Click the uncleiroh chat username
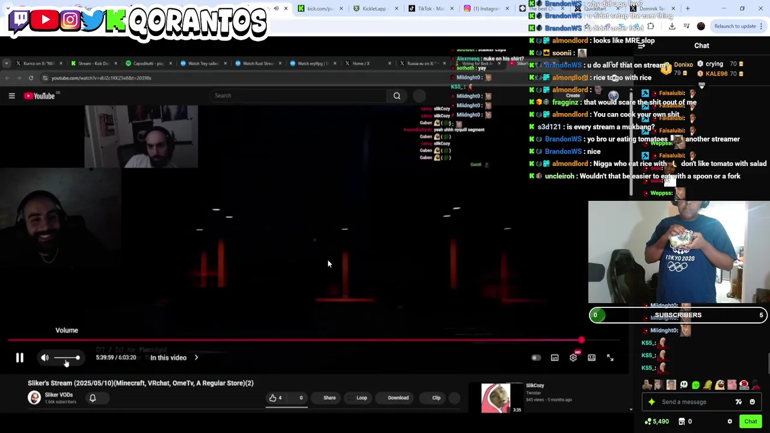 point(559,176)
